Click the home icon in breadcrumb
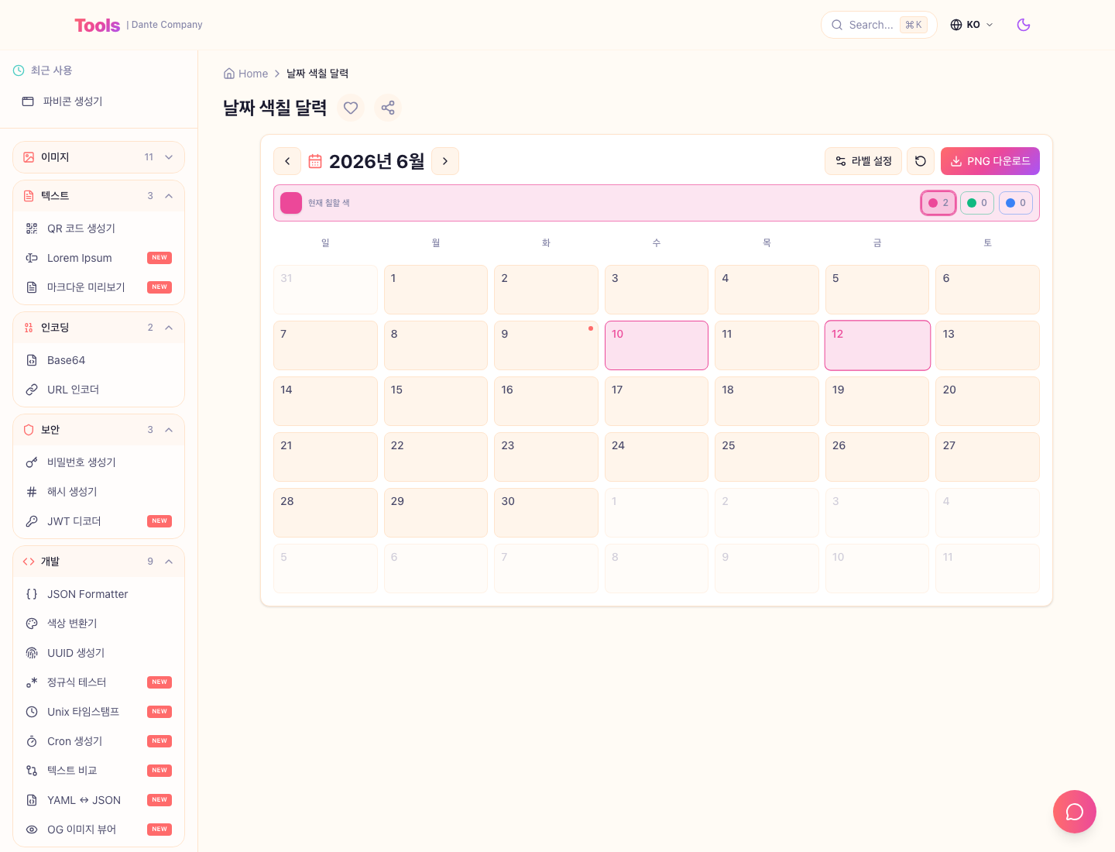1115x852 pixels. coord(229,74)
